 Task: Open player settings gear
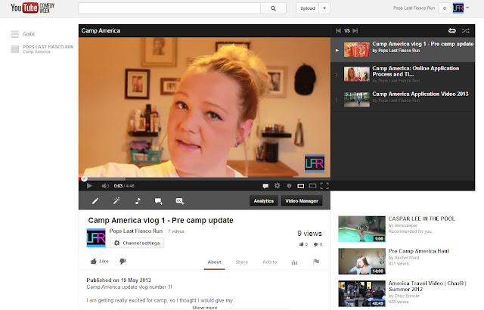(278, 185)
